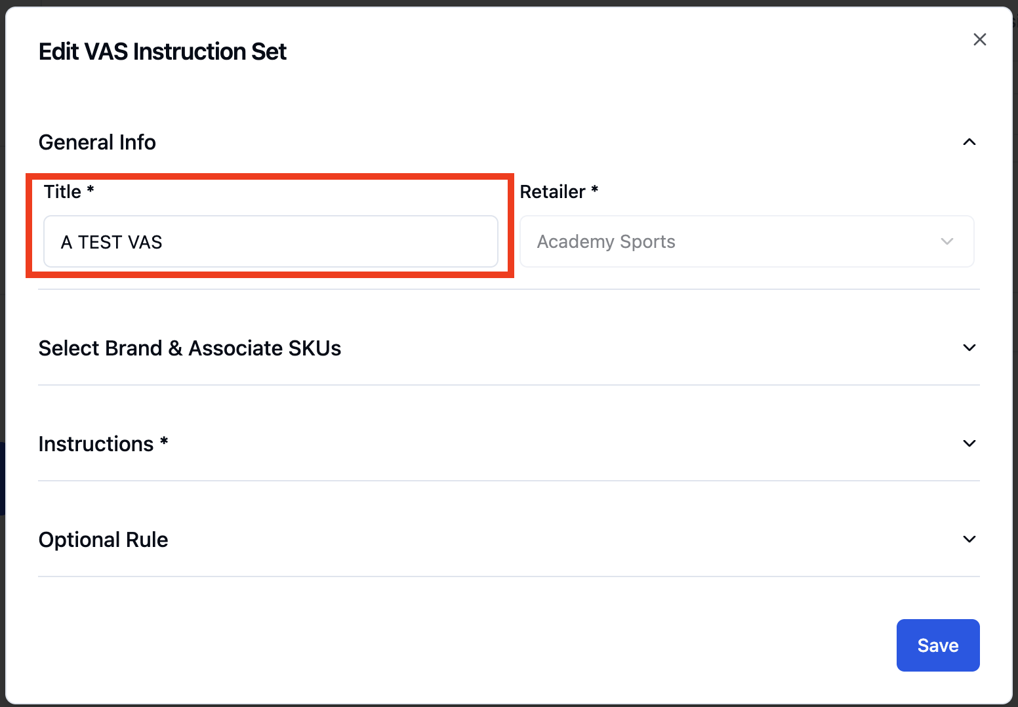1018x707 pixels.
Task: Expand chevron beside Select Brand & Associate SKUs
Action: [x=969, y=348]
